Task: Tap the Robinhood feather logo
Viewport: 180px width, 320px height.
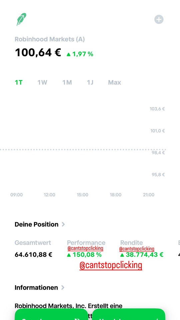Action: coord(21,19)
